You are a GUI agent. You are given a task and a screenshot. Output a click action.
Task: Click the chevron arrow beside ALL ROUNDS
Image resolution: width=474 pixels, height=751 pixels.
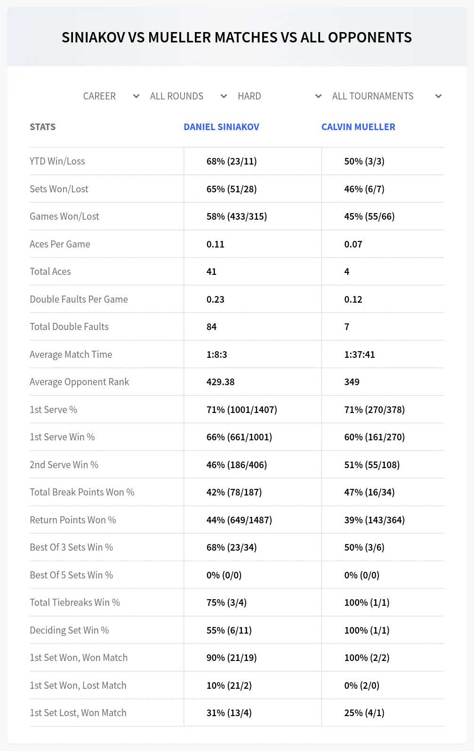pyautogui.click(x=224, y=96)
